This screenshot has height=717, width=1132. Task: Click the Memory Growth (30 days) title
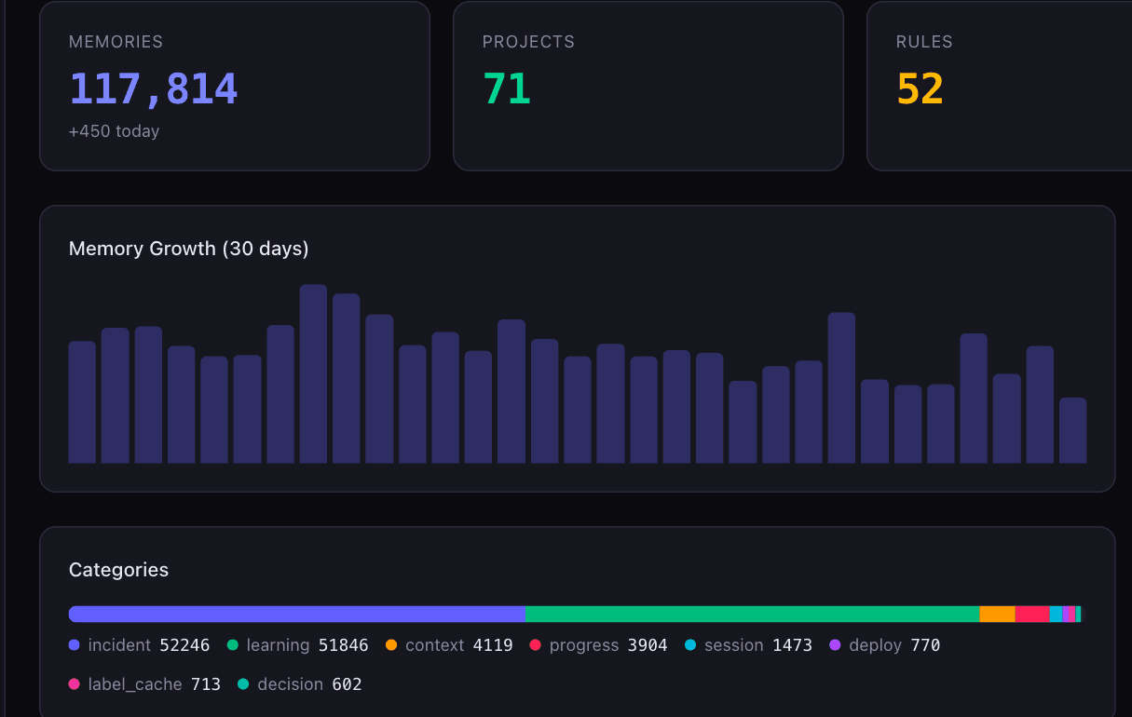189,249
